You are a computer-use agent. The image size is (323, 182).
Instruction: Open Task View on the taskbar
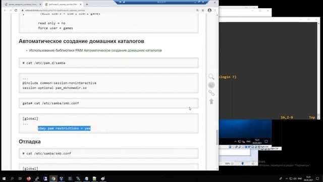click(20, 178)
